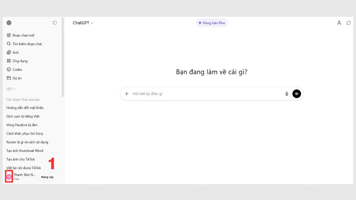Click the plus attach icon in prompt box
This screenshot has height=200, width=356.
coord(127,94)
